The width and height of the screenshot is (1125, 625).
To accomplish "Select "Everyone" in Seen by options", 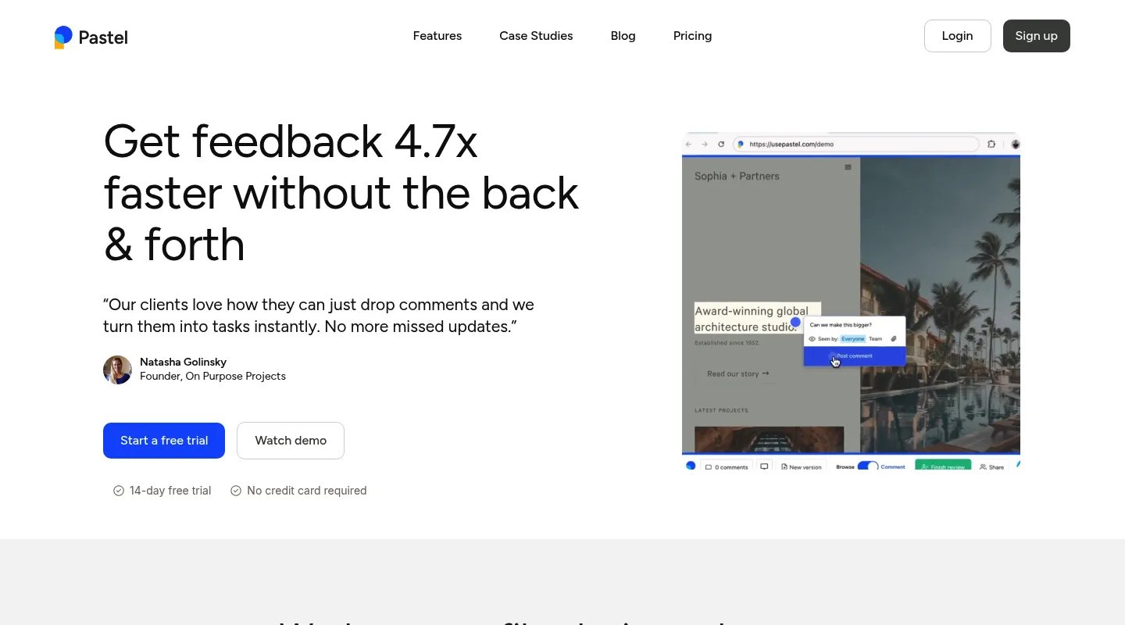I will (x=852, y=339).
